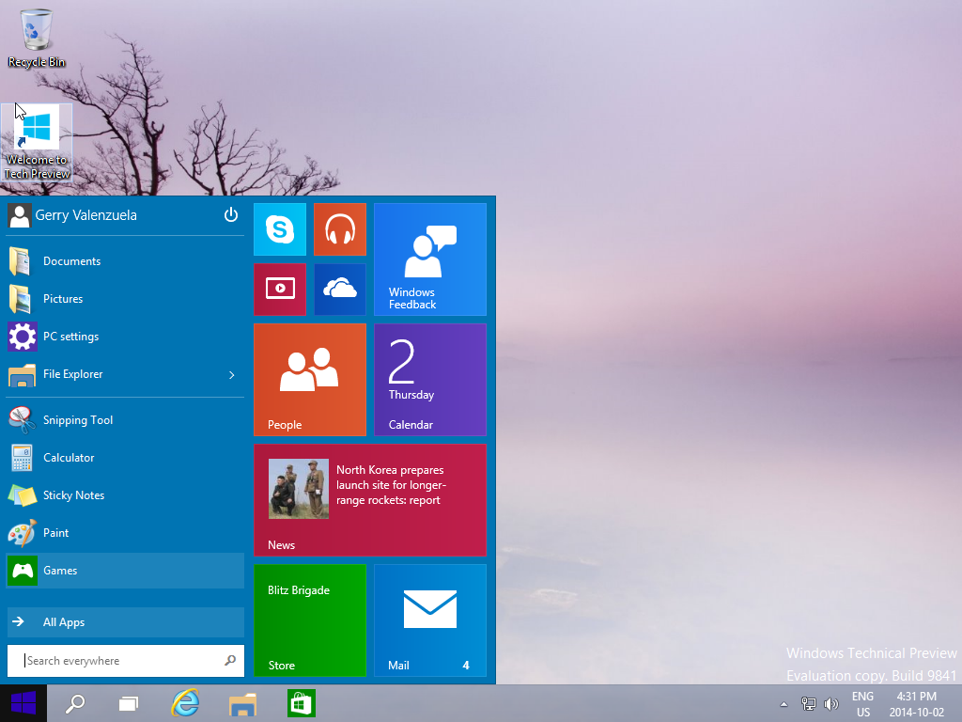Click the power button in Start menu
Image resolution: width=962 pixels, height=722 pixels.
[x=231, y=215]
